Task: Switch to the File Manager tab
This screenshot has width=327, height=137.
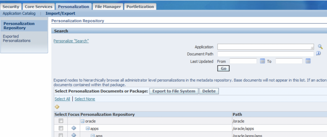Action: [108, 6]
